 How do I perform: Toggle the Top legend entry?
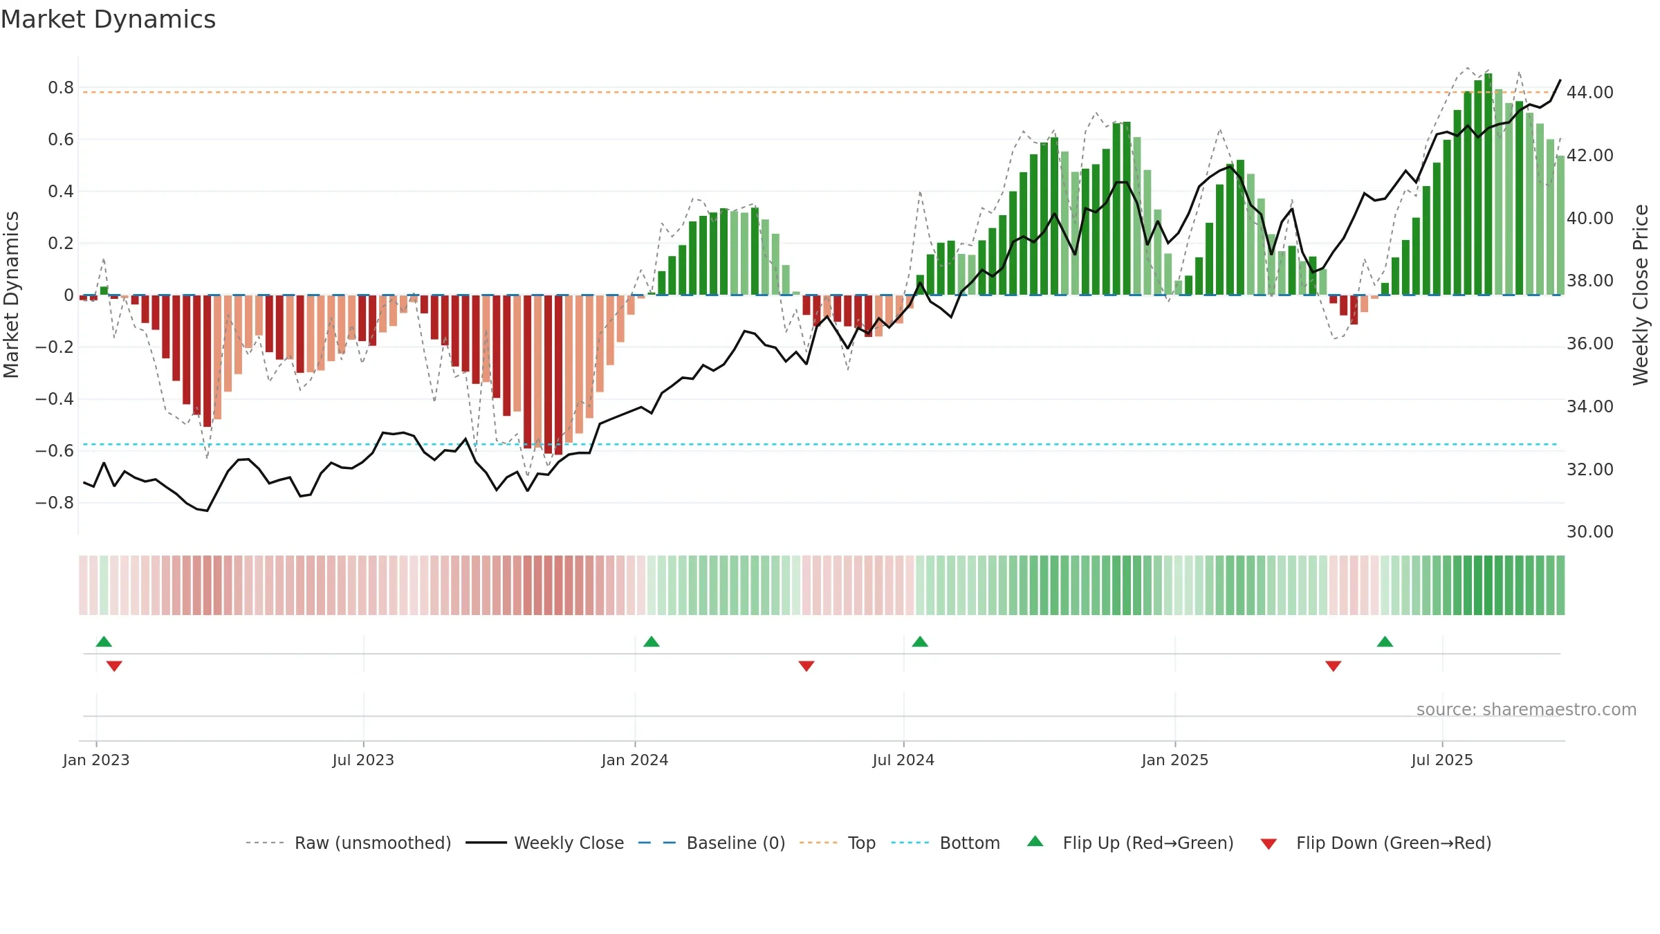(x=838, y=843)
